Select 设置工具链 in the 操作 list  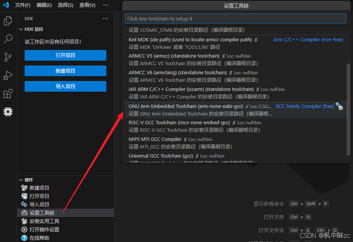pyautogui.click(x=65, y=213)
